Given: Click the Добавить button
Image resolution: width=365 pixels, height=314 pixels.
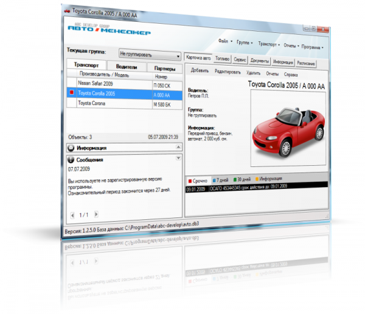Looking at the screenshot, I should click(x=200, y=70).
